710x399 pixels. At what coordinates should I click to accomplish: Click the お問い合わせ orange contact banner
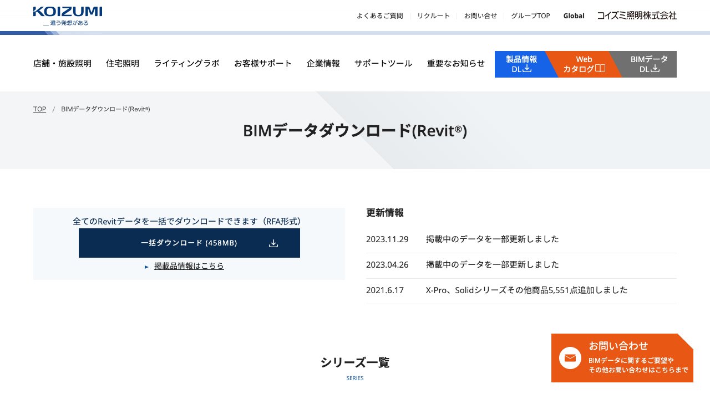point(622,358)
